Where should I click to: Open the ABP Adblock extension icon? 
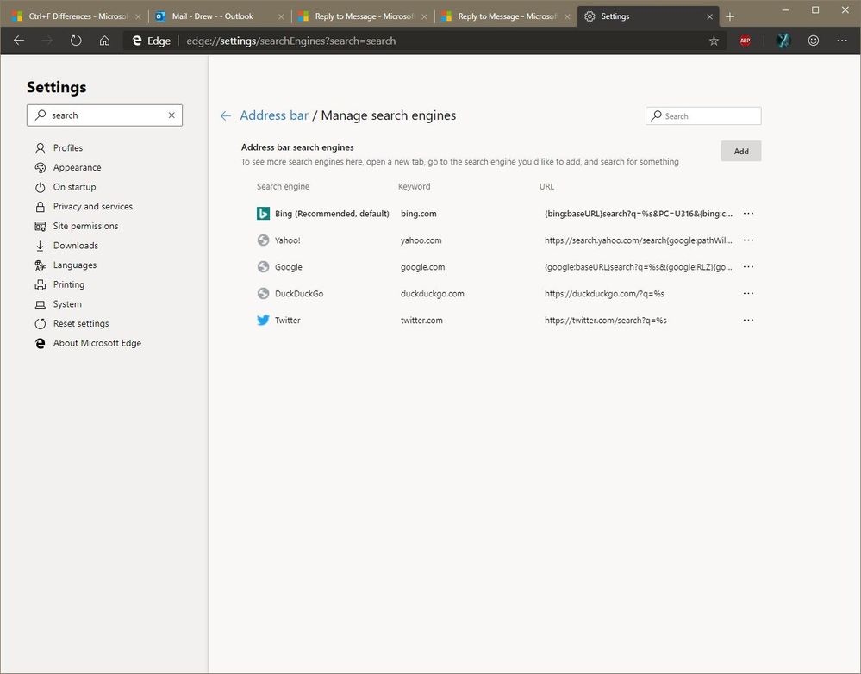[746, 41]
